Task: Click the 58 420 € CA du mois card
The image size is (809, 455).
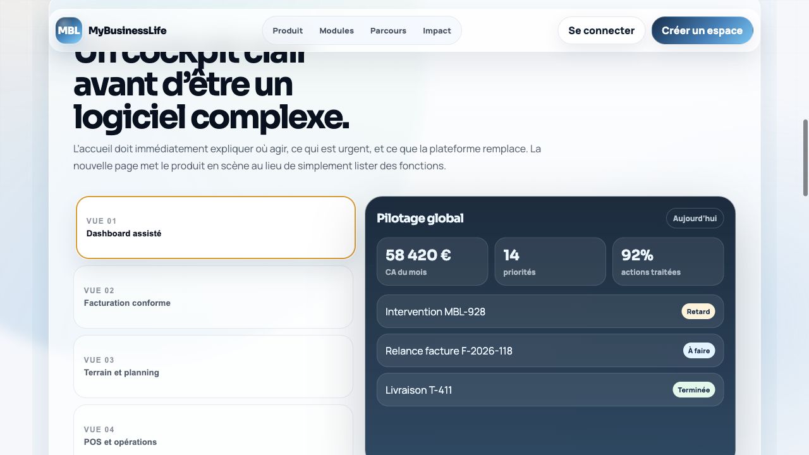Action: coord(432,262)
